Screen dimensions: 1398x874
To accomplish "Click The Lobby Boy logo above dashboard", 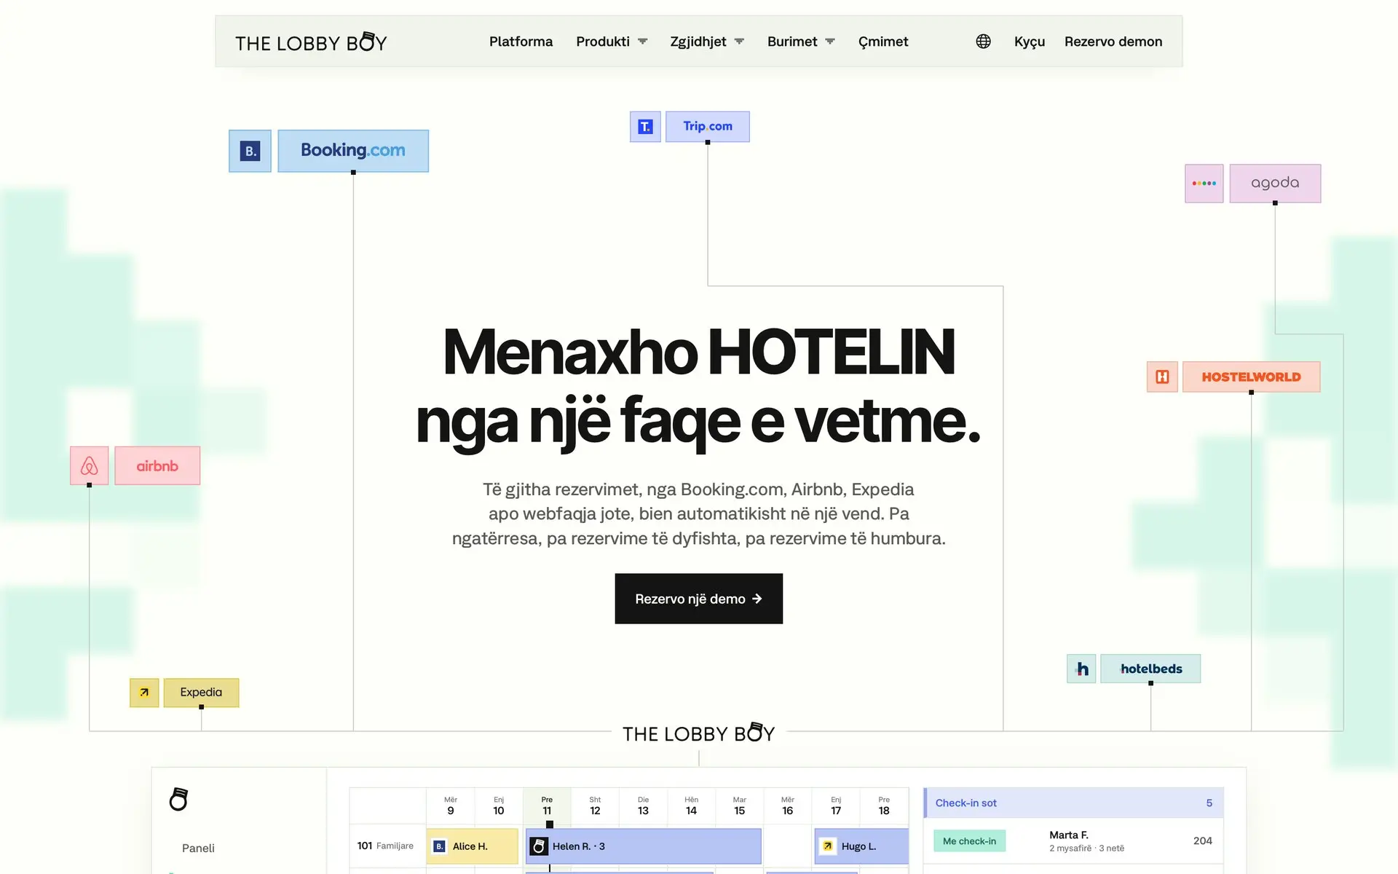I will click(x=699, y=733).
